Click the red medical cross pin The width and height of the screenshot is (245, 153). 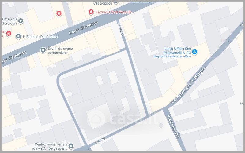(x=9, y=34)
